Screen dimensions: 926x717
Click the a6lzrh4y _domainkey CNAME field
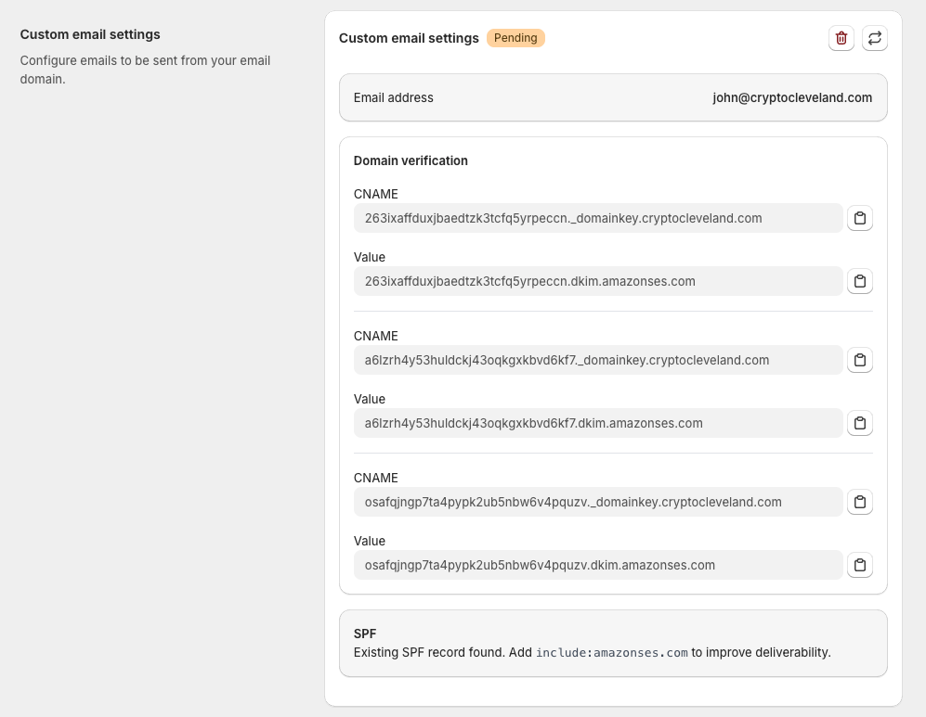(567, 360)
